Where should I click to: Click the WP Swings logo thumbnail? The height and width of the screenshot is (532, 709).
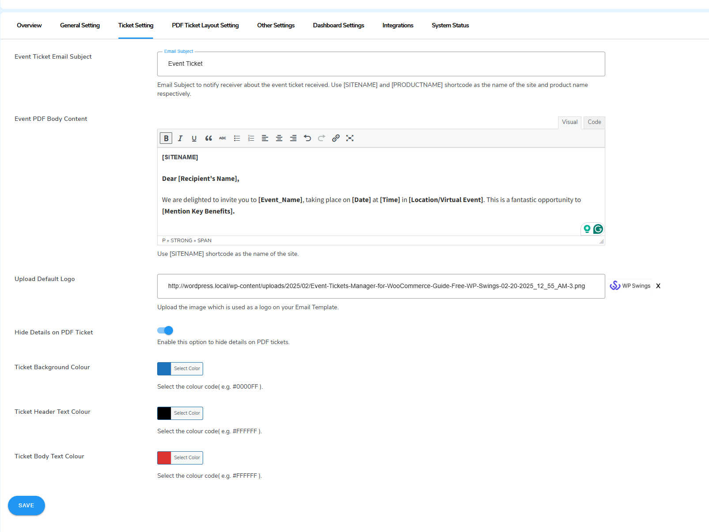point(630,286)
